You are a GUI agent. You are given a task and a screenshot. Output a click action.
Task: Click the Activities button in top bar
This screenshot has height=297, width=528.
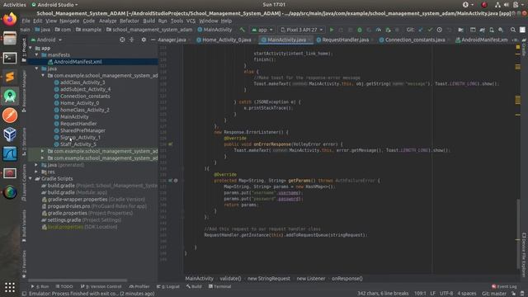coord(15,5)
